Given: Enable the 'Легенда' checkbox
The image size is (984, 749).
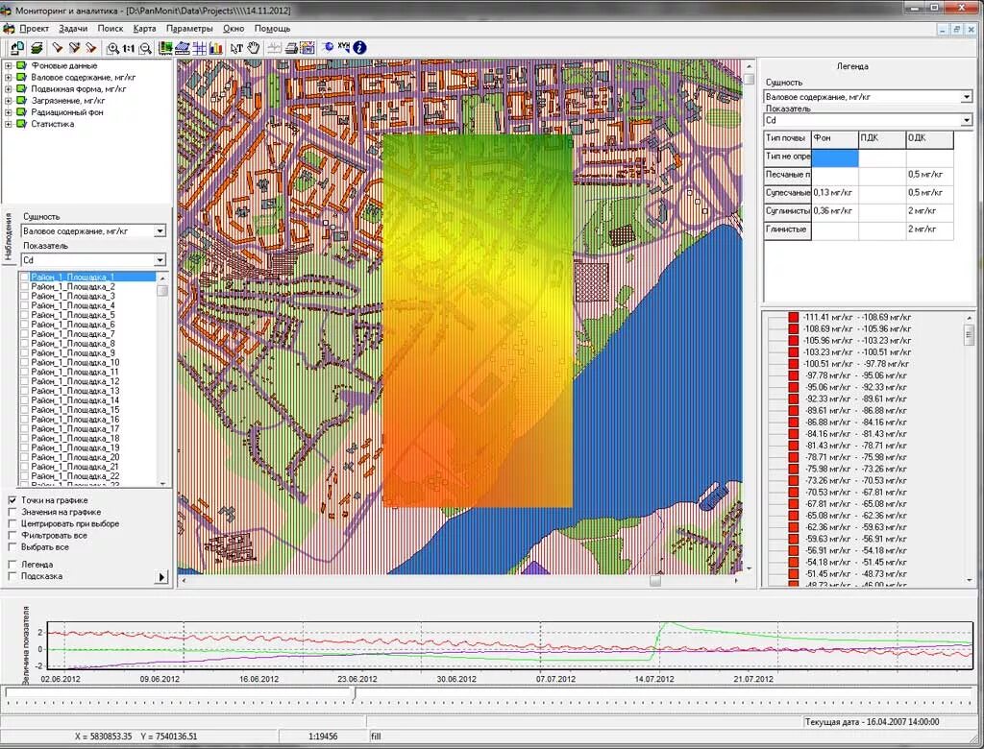Looking at the screenshot, I should [x=12, y=565].
